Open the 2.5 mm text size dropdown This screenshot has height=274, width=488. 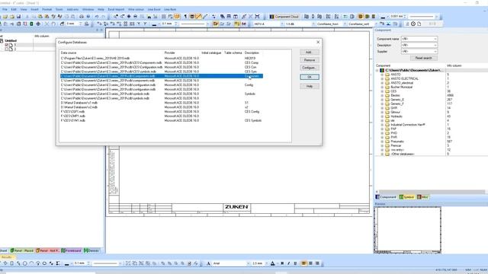click(x=266, y=263)
